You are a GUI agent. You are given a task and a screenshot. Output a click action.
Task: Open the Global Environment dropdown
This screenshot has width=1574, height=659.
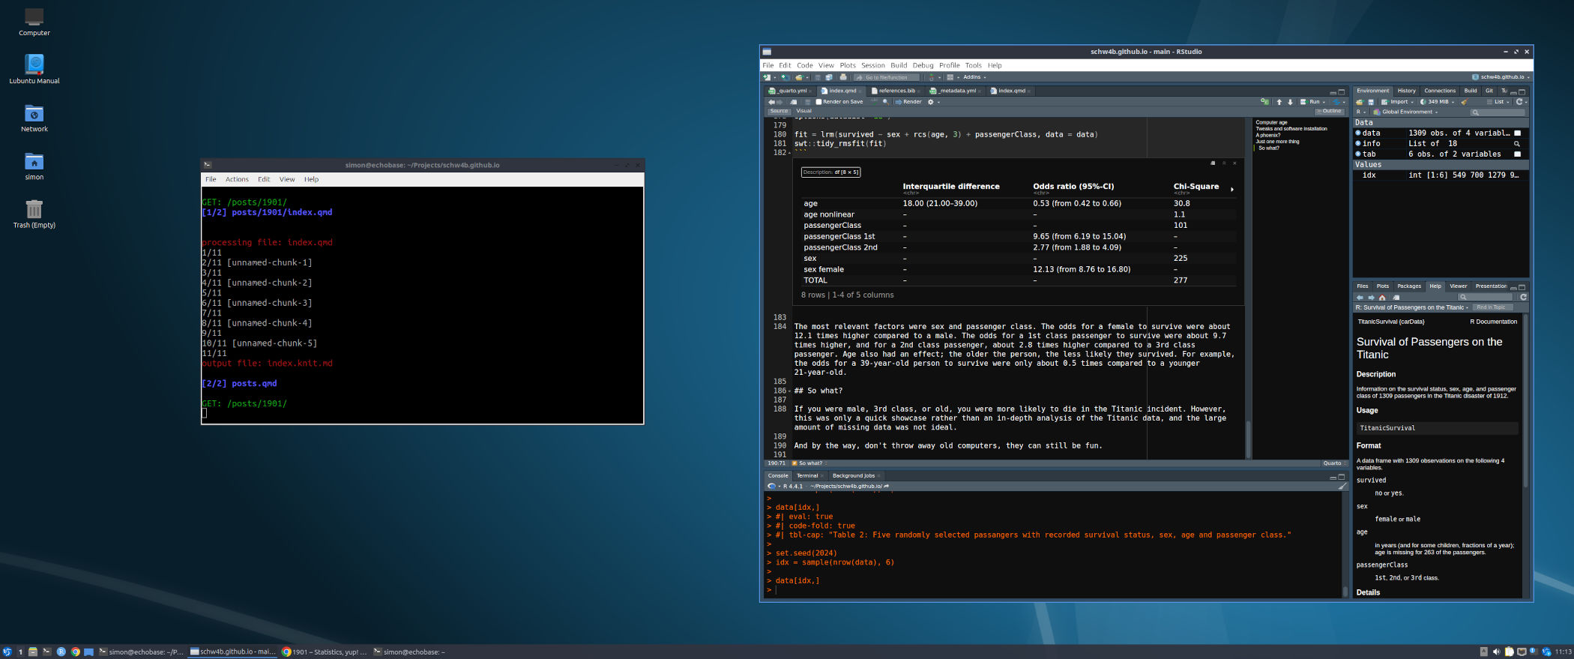tap(1406, 112)
